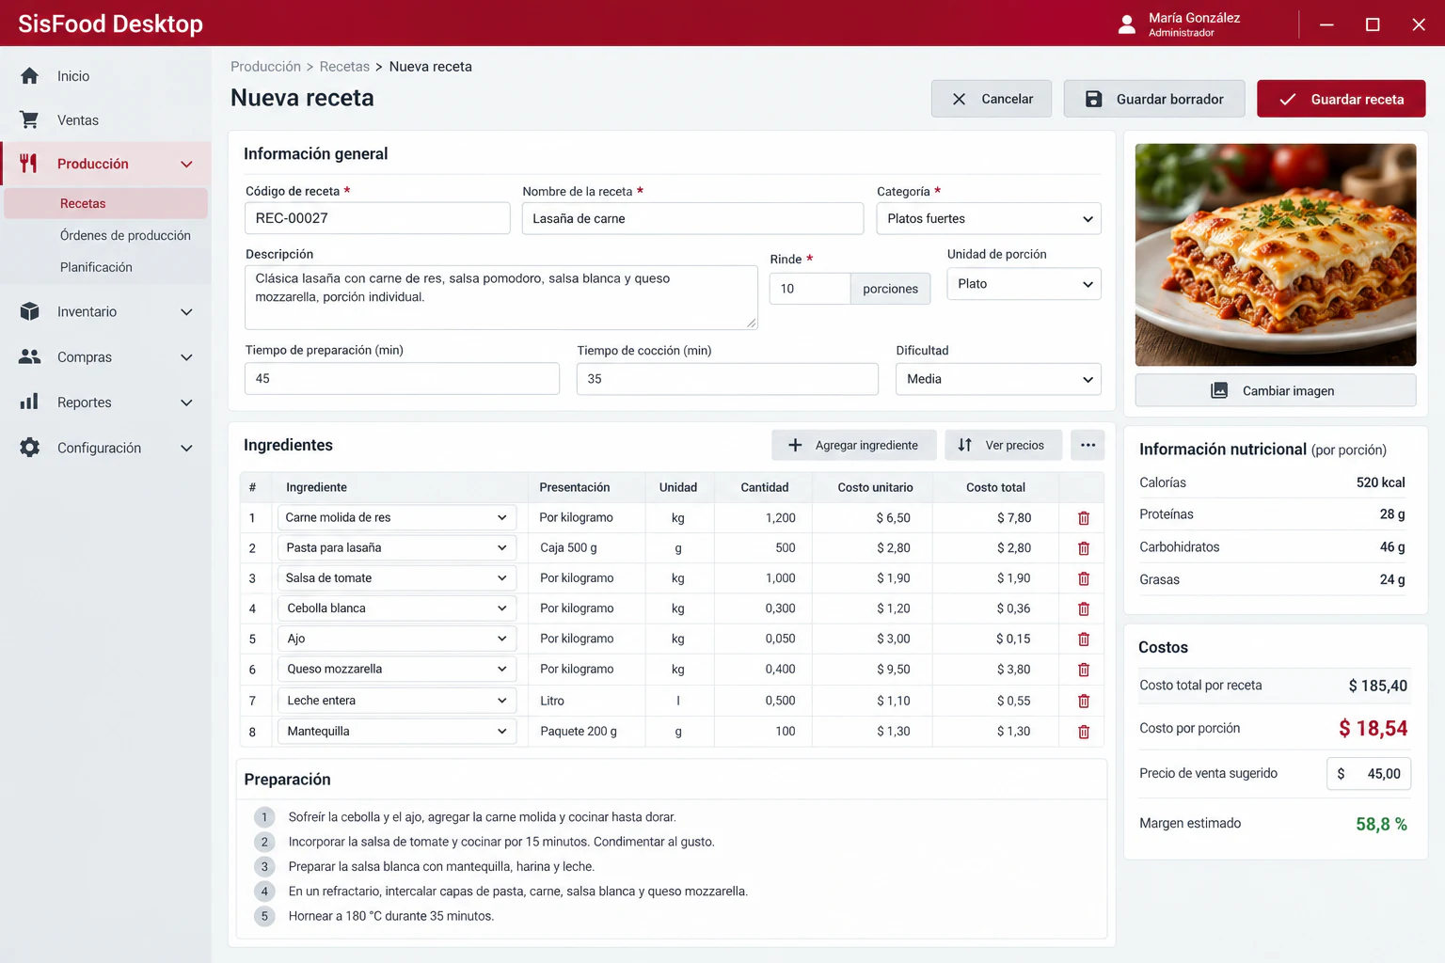Screen dimensions: 1445x963
Task: Click the user profile avatar icon
Action: pos(1127,24)
